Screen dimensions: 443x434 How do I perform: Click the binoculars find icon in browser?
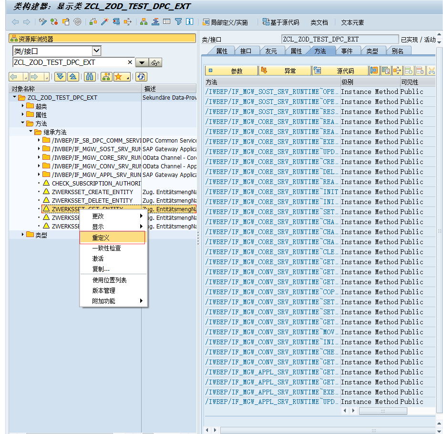point(90,77)
